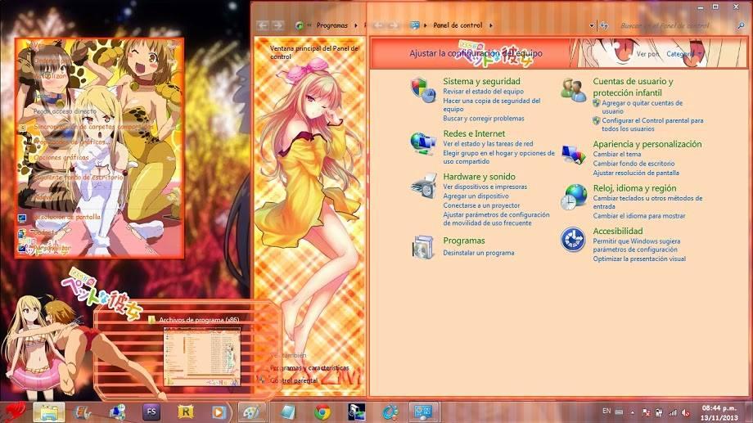The height and width of the screenshot is (423, 753).
Task: Click the Back arrow in Panel de control
Action: pyautogui.click(x=379, y=25)
